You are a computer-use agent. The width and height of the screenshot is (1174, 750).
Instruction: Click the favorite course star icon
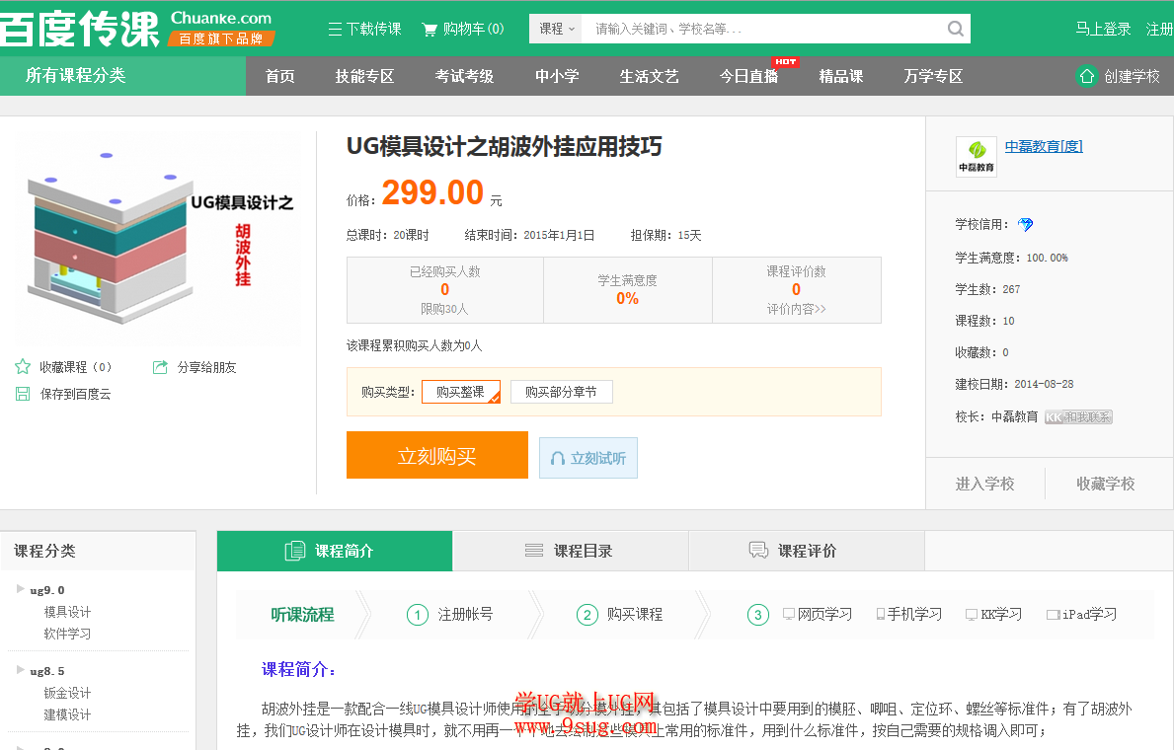[x=23, y=367]
